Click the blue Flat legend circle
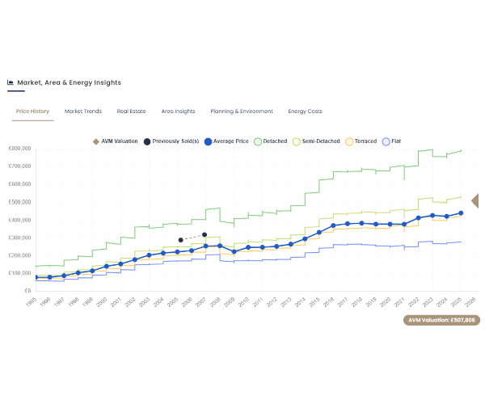This screenshot has height=404, width=485. (x=386, y=141)
